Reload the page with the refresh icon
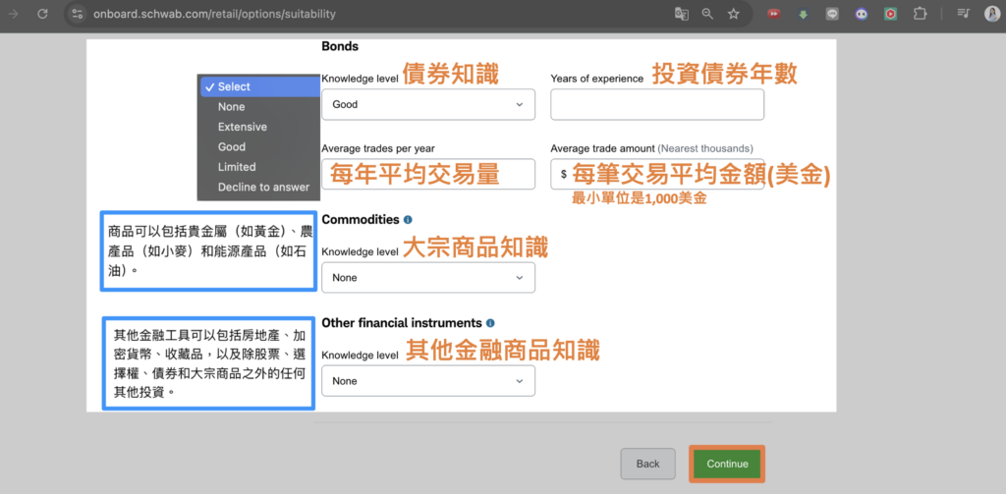The image size is (1006, 494). (x=42, y=14)
